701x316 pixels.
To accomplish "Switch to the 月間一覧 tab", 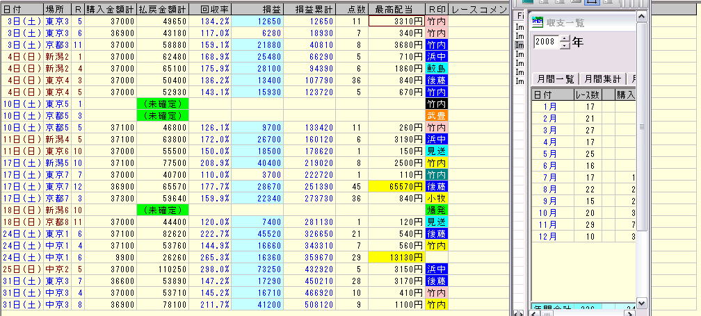I will 554,78.
